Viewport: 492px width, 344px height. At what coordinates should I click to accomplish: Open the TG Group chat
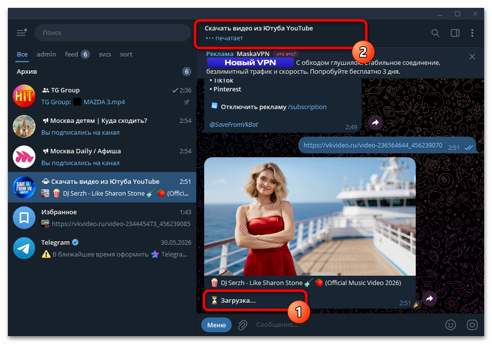point(102,96)
